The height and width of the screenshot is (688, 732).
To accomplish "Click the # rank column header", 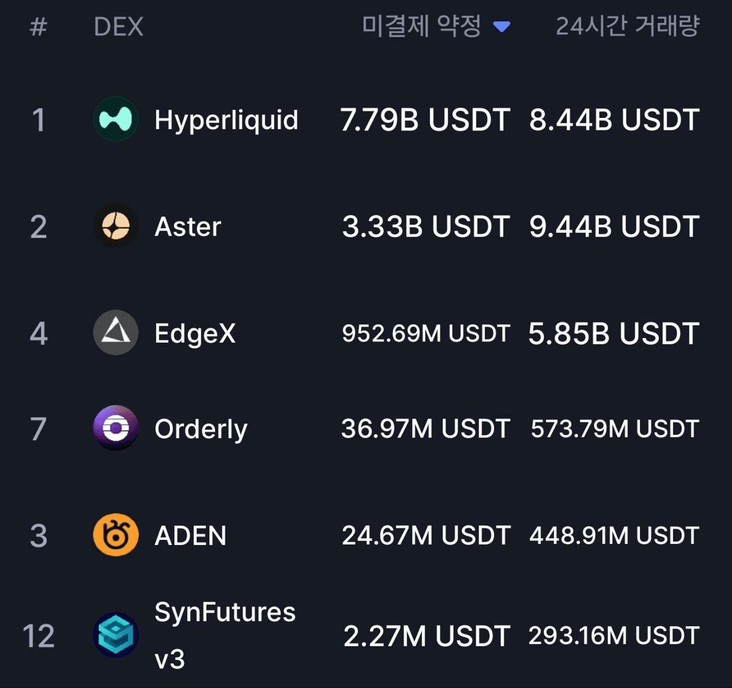I will pos(38,26).
